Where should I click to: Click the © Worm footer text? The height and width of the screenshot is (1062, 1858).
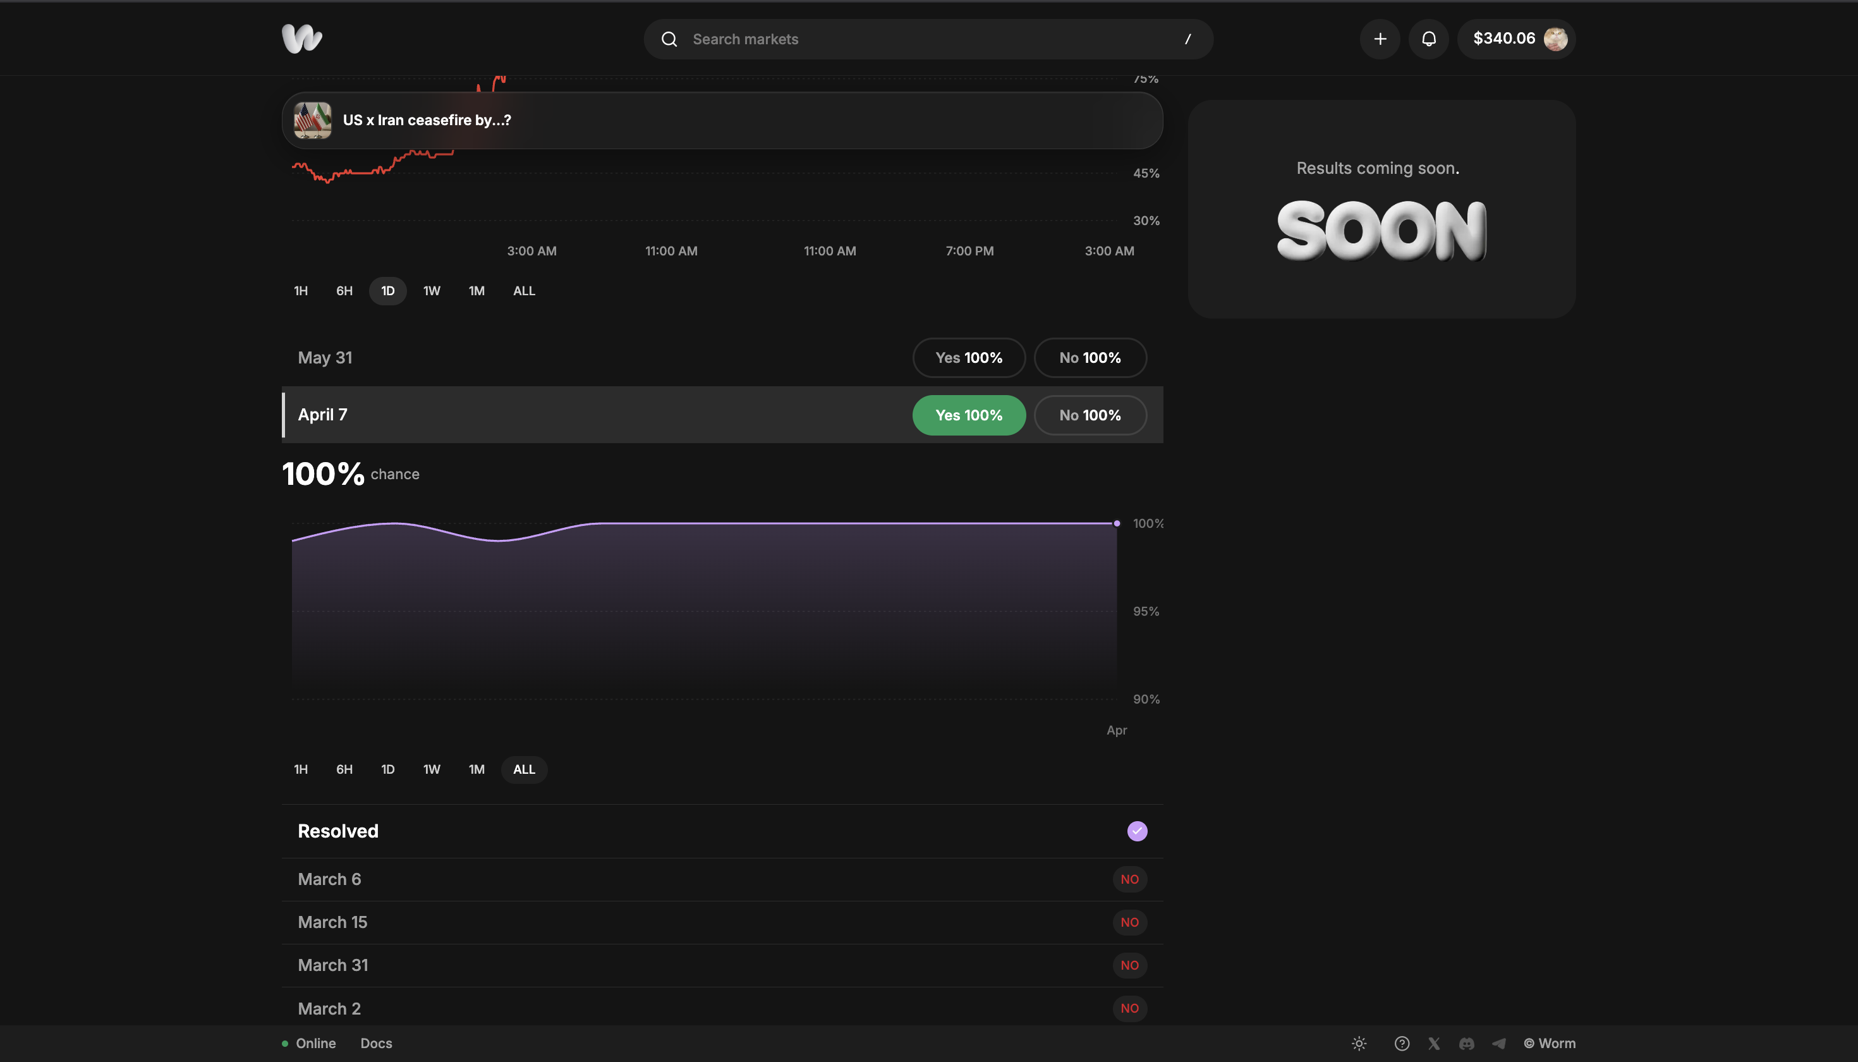tap(1550, 1043)
